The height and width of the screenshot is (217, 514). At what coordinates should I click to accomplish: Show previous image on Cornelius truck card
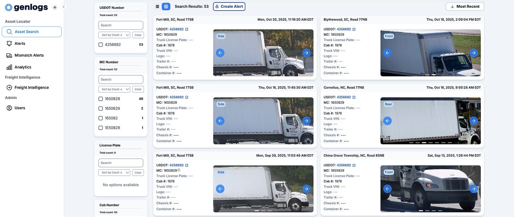[x=388, y=121]
